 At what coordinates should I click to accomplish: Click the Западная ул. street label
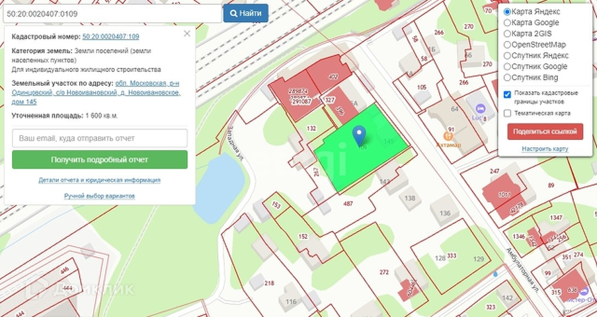pos(236,144)
